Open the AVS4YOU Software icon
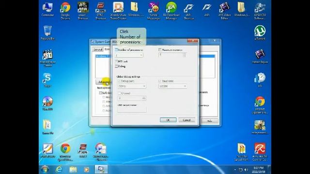Image resolution: width=310 pixels, height=174 pixels. (x=260, y=11)
